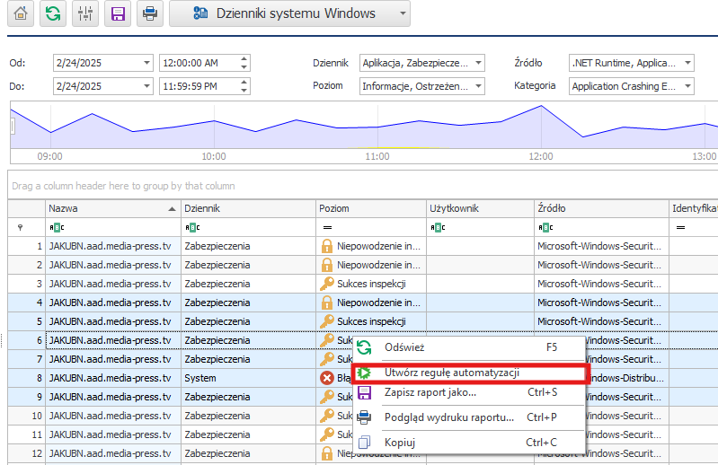Open the Od date dropdown

tap(146, 63)
